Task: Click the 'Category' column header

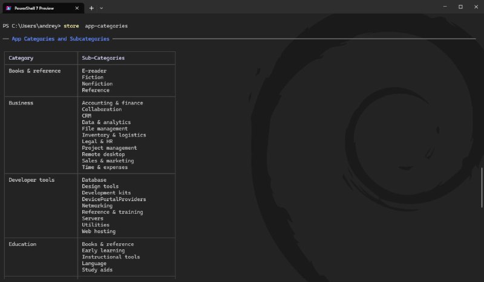Action: (21, 58)
